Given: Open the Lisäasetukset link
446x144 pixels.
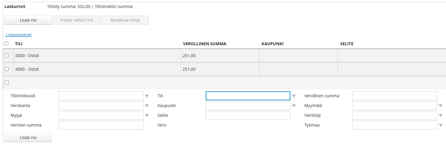Looking at the screenshot, I should 18,35.
